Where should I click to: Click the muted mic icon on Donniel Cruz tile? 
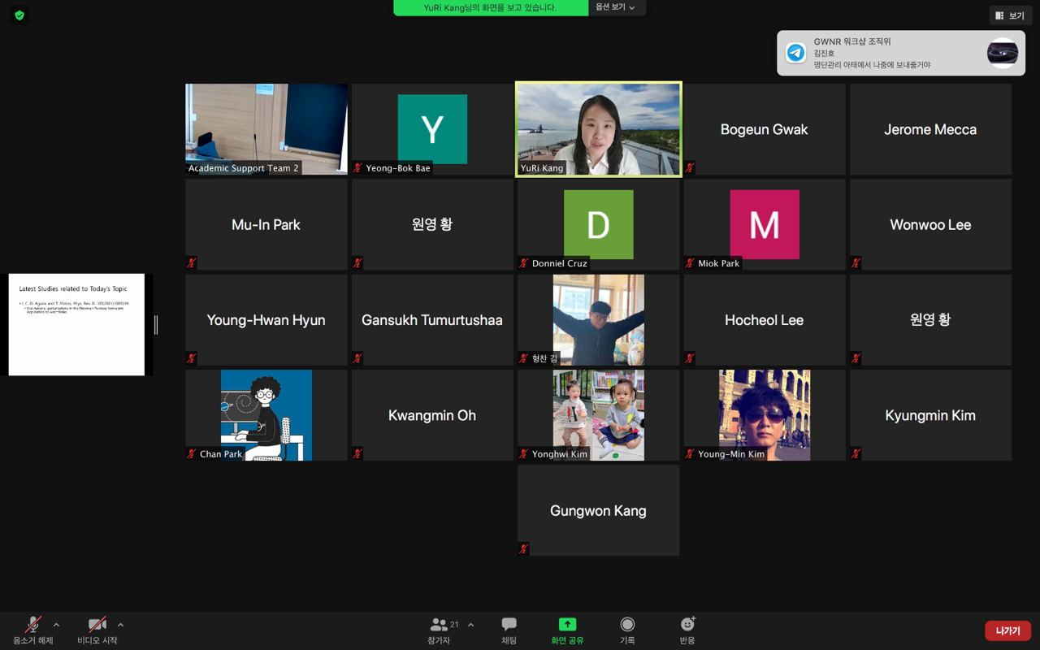pos(524,263)
